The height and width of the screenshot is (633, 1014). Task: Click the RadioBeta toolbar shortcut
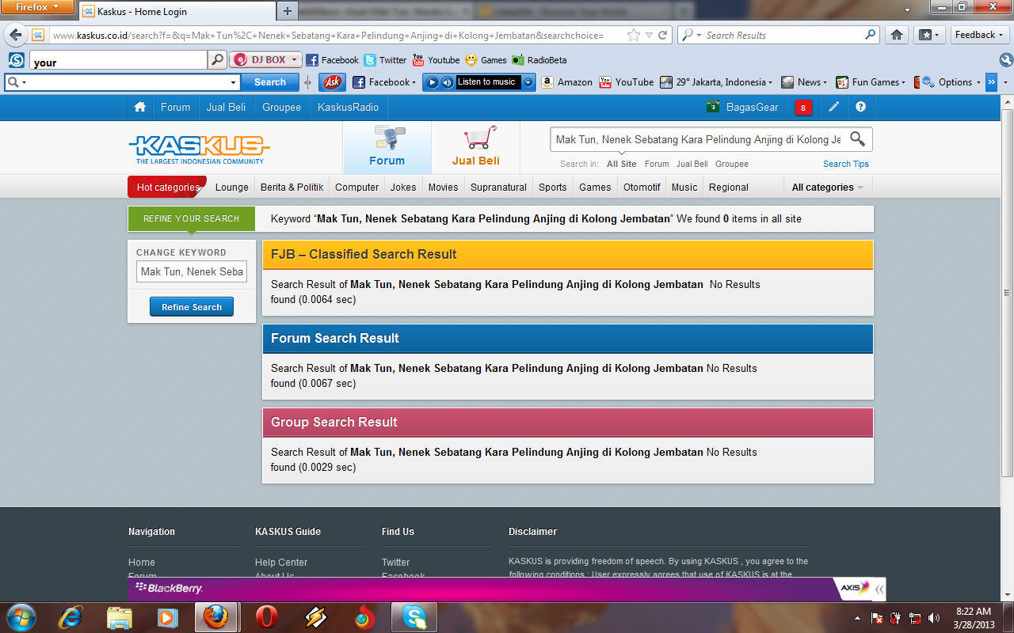(539, 60)
